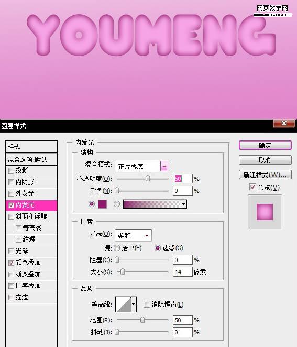This screenshot has width=297, height=347.
Task: Click the style preview thumbnail
Action: [x=265, y=212]
